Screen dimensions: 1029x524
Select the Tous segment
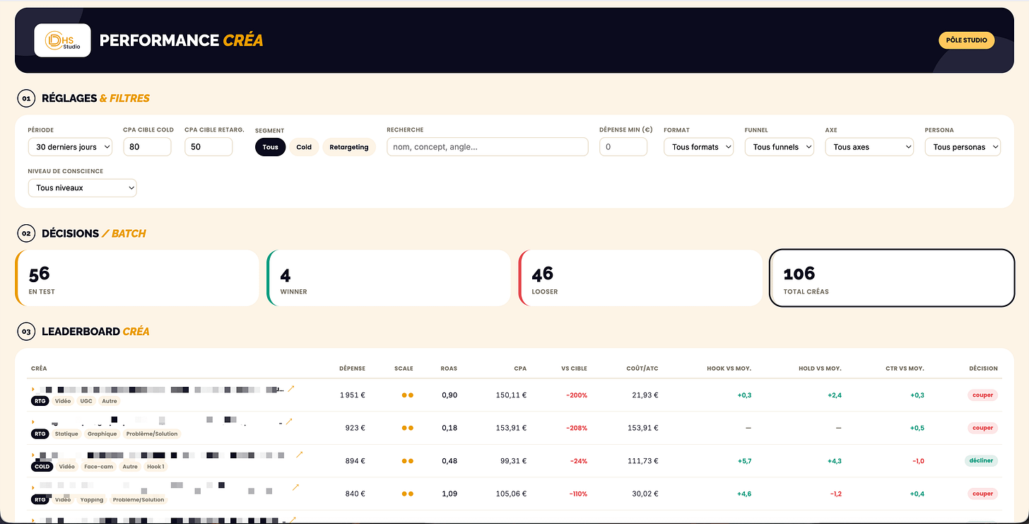click(270, 147)
